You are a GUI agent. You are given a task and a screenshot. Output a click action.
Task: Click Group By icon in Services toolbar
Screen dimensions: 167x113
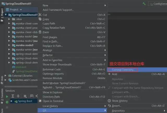(x=25, y=96)
